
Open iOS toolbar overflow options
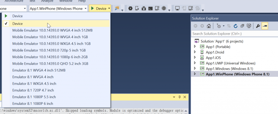(203, 10)
